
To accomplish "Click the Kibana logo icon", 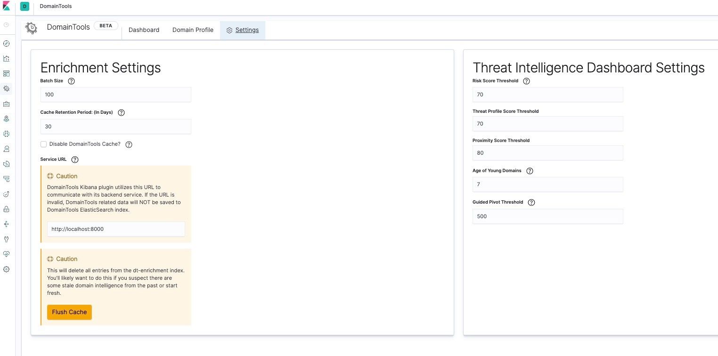I will 6,7.
